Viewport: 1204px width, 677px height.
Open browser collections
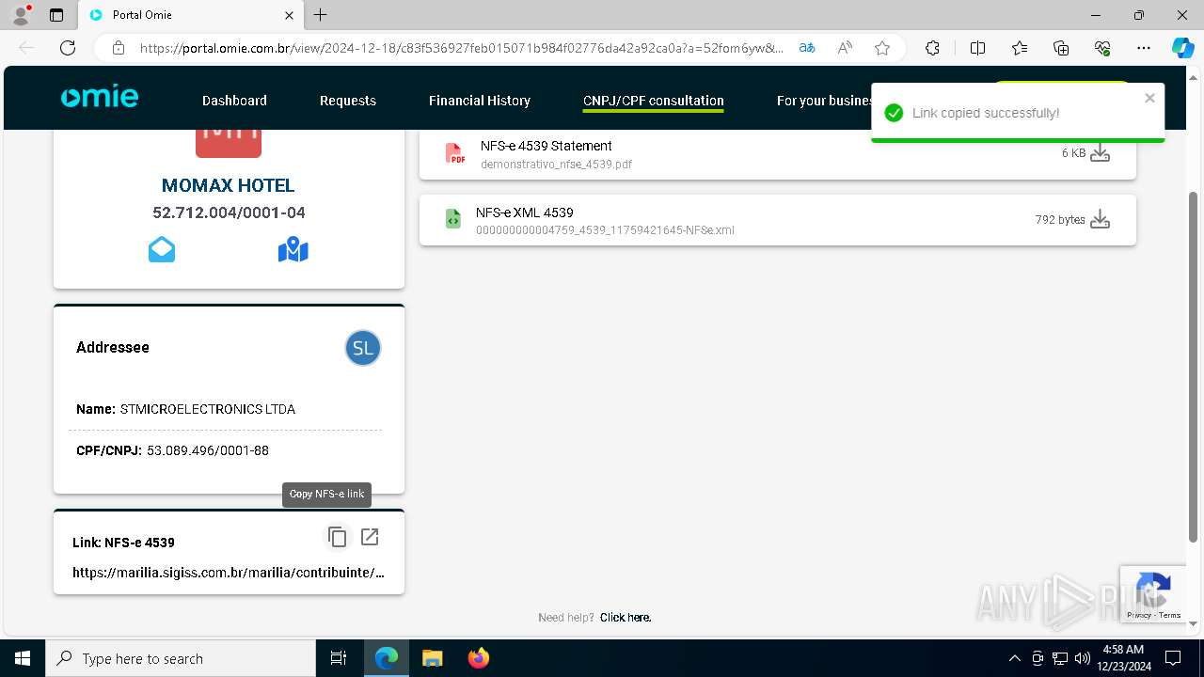(x=1061, y=48)
